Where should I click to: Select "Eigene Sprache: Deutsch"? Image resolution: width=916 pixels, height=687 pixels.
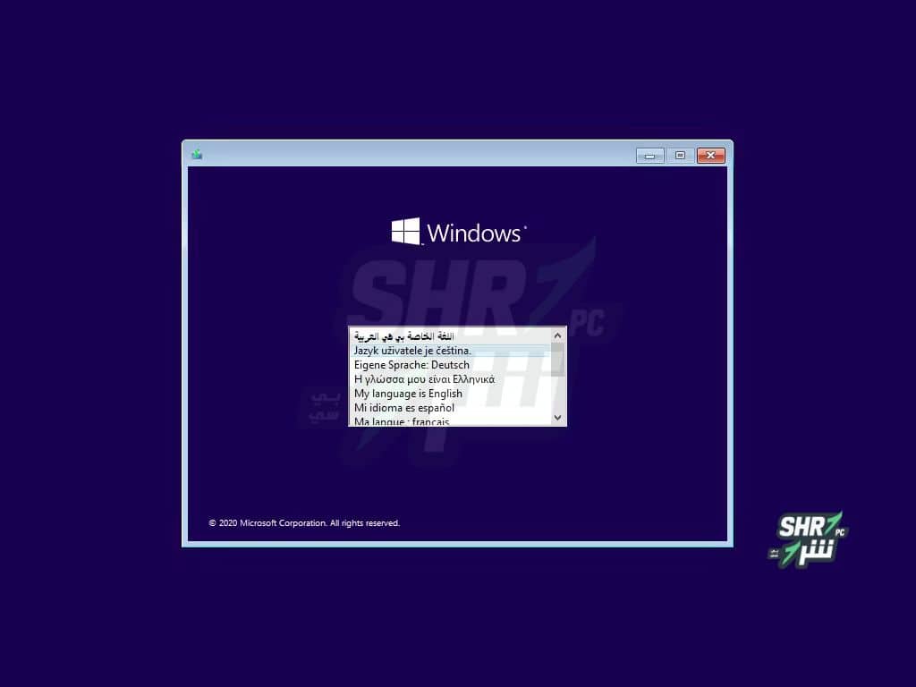tap(451, 365)
